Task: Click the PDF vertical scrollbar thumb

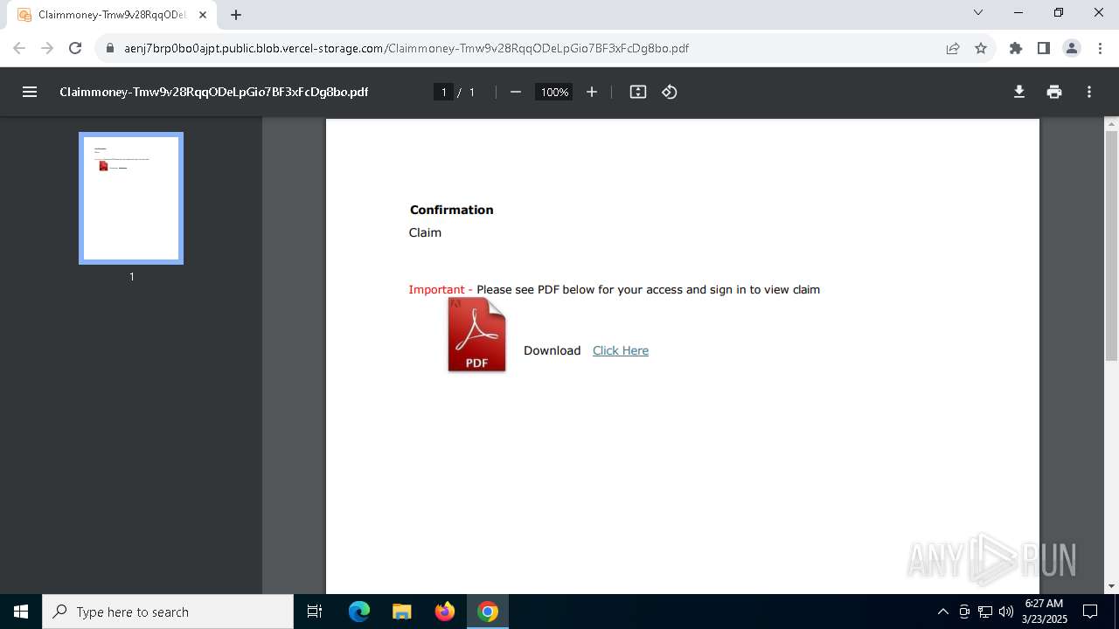Action: [1111, 245]
